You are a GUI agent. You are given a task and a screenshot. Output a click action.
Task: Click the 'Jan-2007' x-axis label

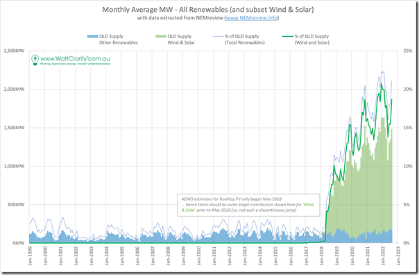(x=153, y=256)
